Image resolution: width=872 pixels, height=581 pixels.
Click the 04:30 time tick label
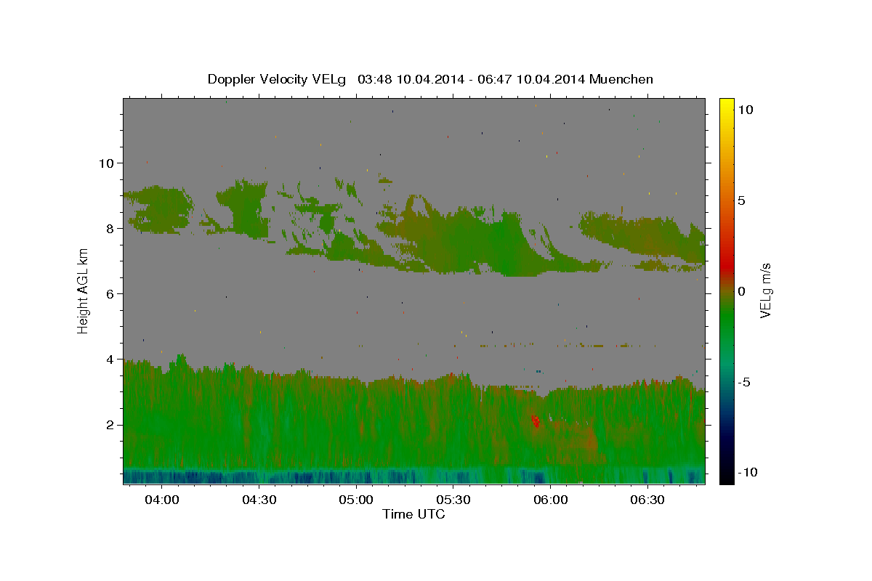pyautogui.click(x=259, y=500)
